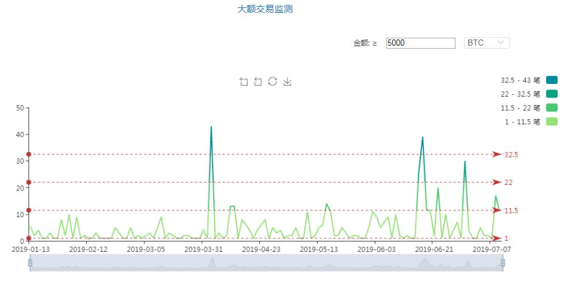Click the data zoom slider preview area
563x281 pixels.
267,263
